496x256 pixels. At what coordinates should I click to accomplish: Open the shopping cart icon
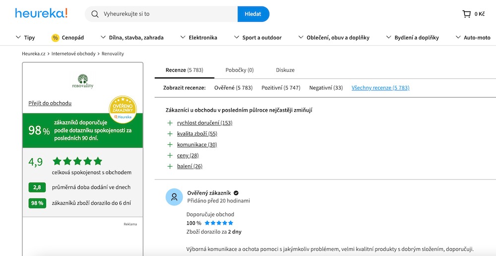[466, 14]
